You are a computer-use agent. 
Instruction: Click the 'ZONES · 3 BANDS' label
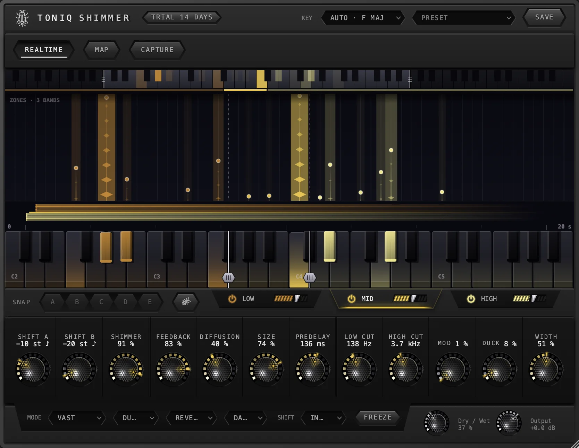[35, 100]
